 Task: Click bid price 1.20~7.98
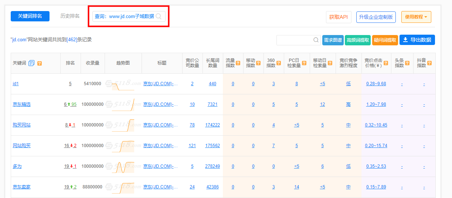tap(376, 104)
